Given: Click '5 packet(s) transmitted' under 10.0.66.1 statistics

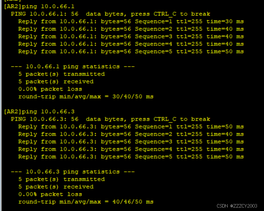Looking at the screenshot, I should click(x=61, y=74).
